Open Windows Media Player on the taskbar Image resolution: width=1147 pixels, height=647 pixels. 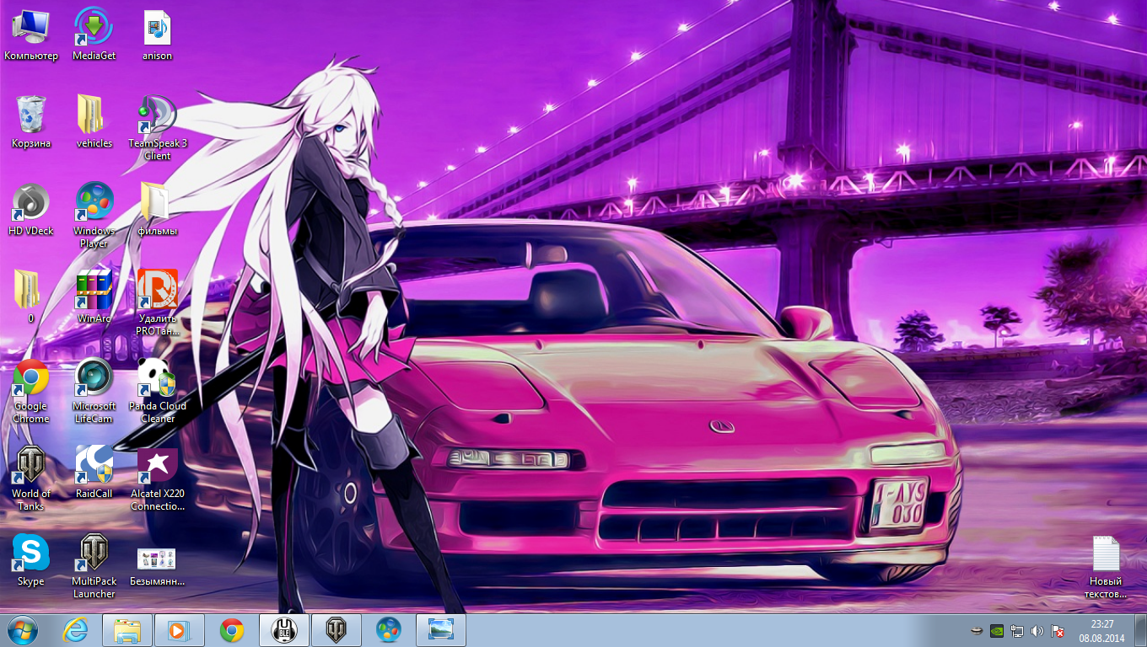pyautogui.click(x=180, y=630)
